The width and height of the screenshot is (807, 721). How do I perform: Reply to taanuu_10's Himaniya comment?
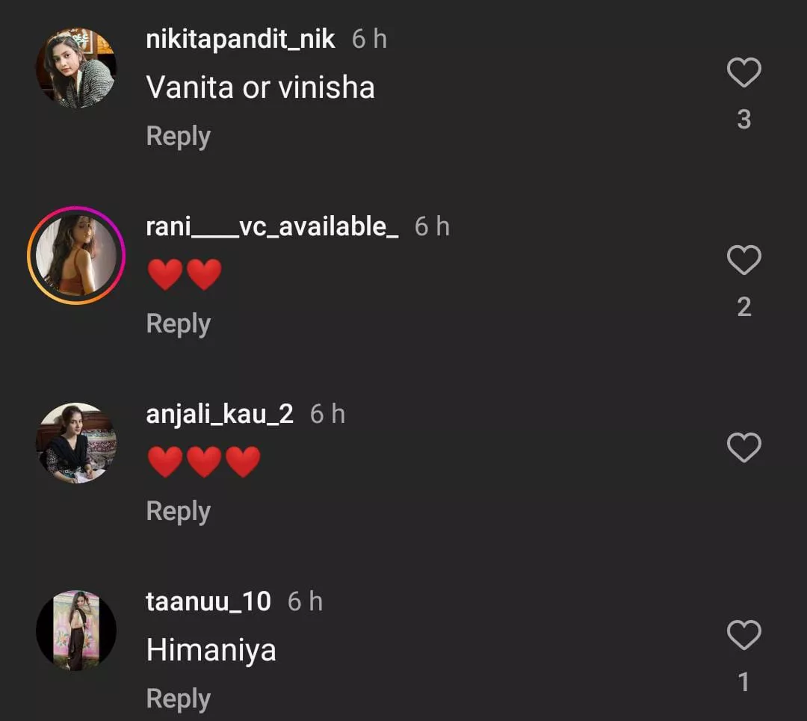click(178, 699)
